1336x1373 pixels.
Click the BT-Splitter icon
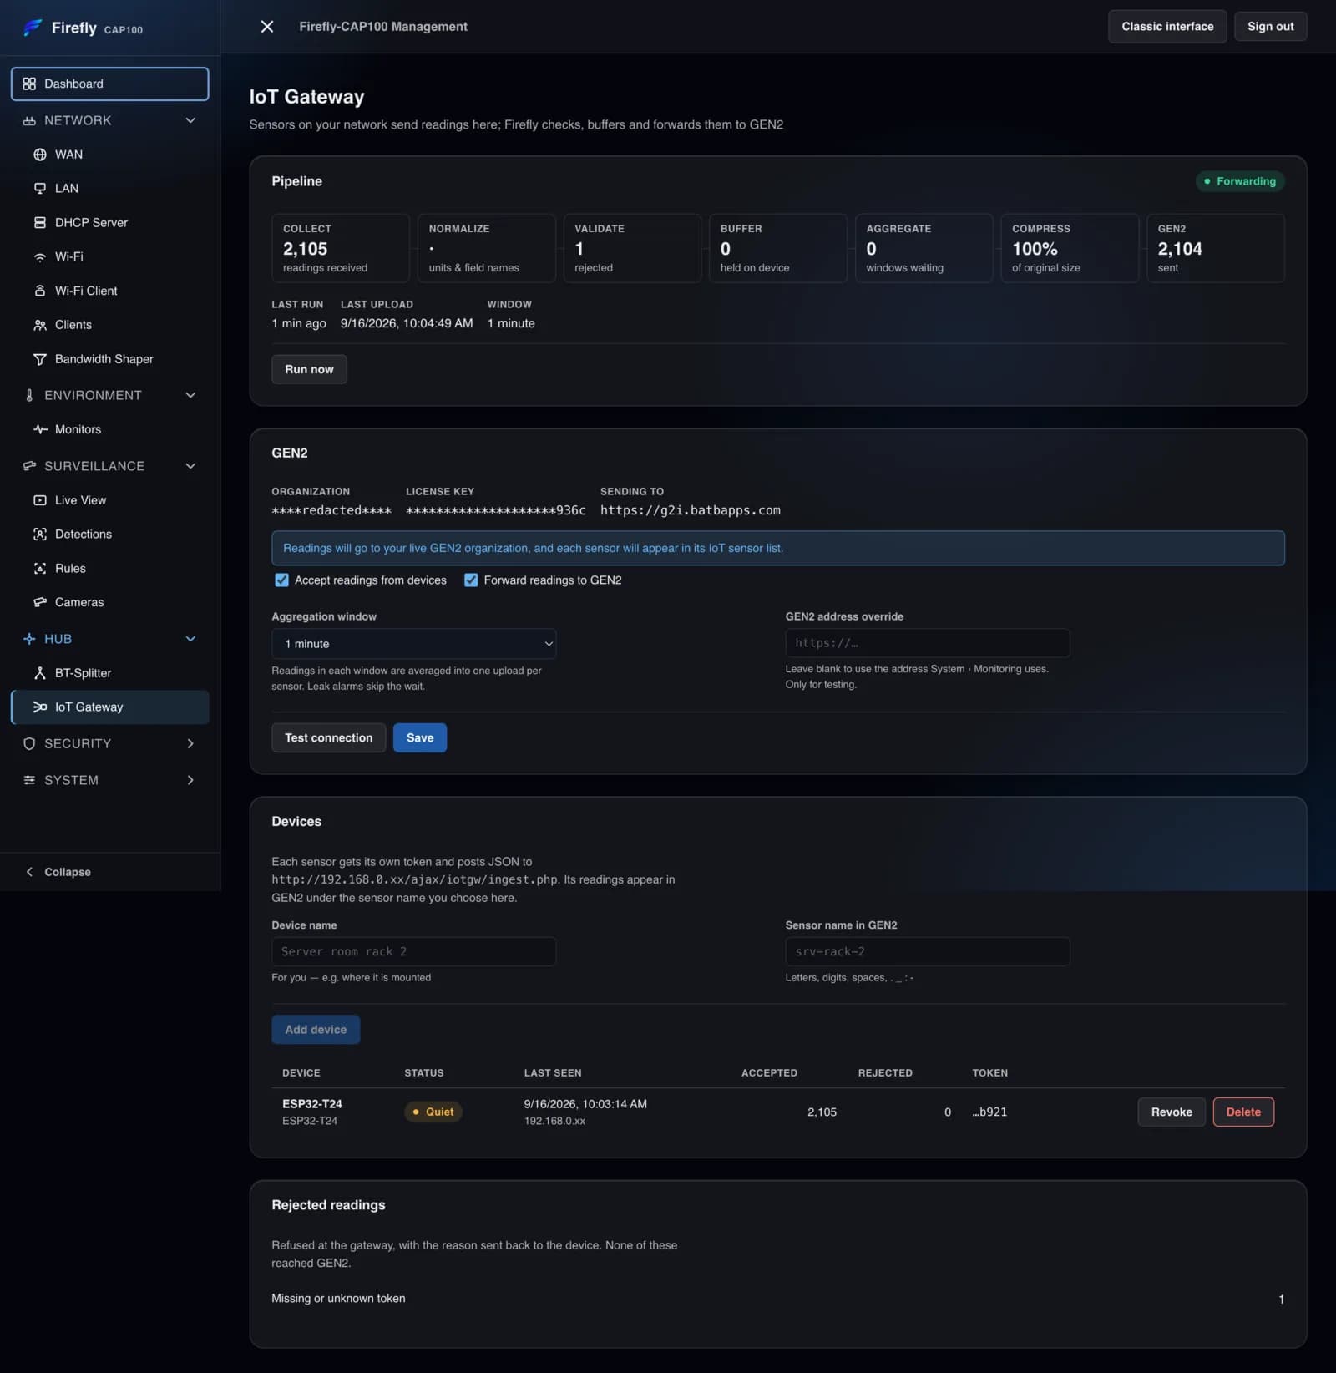[40, 673]
